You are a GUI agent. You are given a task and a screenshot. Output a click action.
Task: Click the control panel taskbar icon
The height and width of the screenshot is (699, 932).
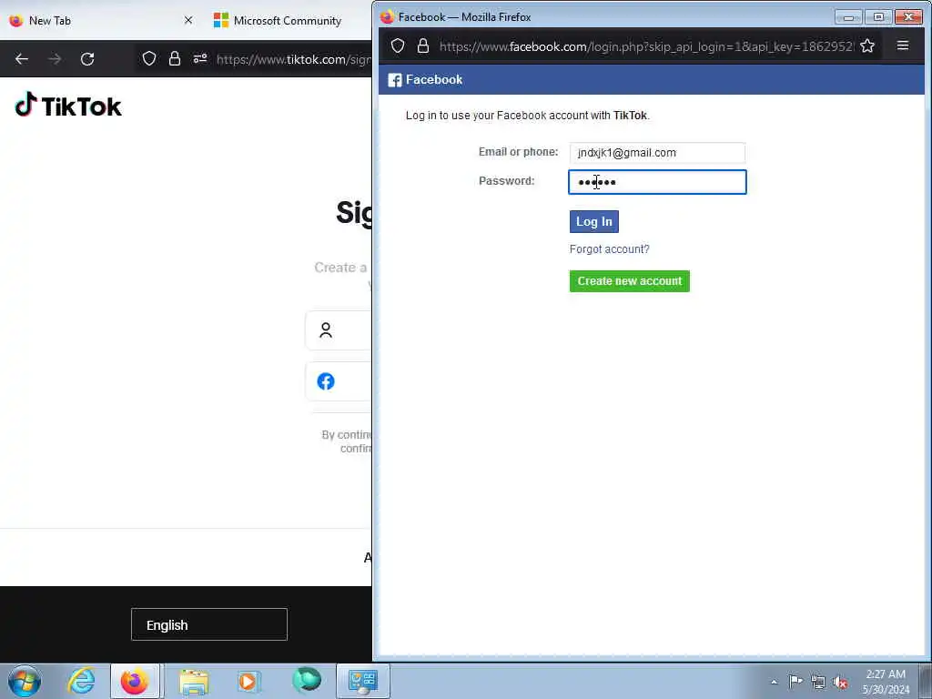pos(363,681)
